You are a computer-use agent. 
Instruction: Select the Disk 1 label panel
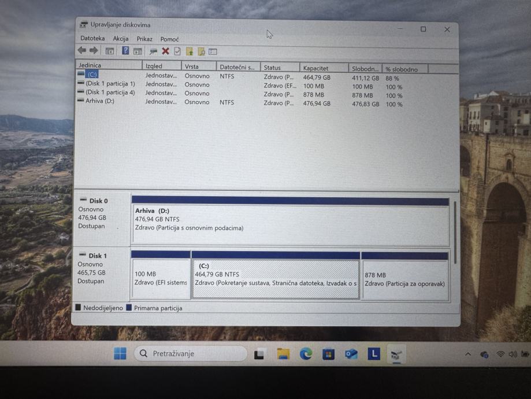(102, 274)
